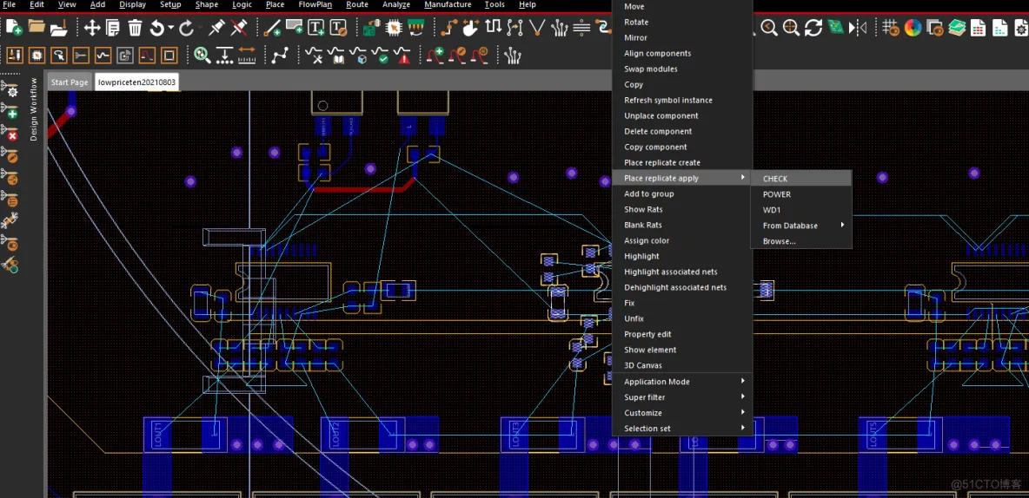Undo the last action
1029x498 pixels.
[x=157, y=28]
